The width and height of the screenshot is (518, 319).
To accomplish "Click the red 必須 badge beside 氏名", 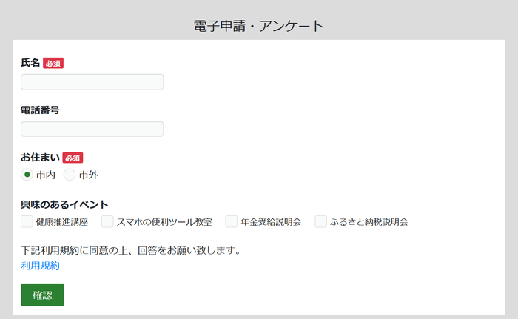I will pos(53,63).
